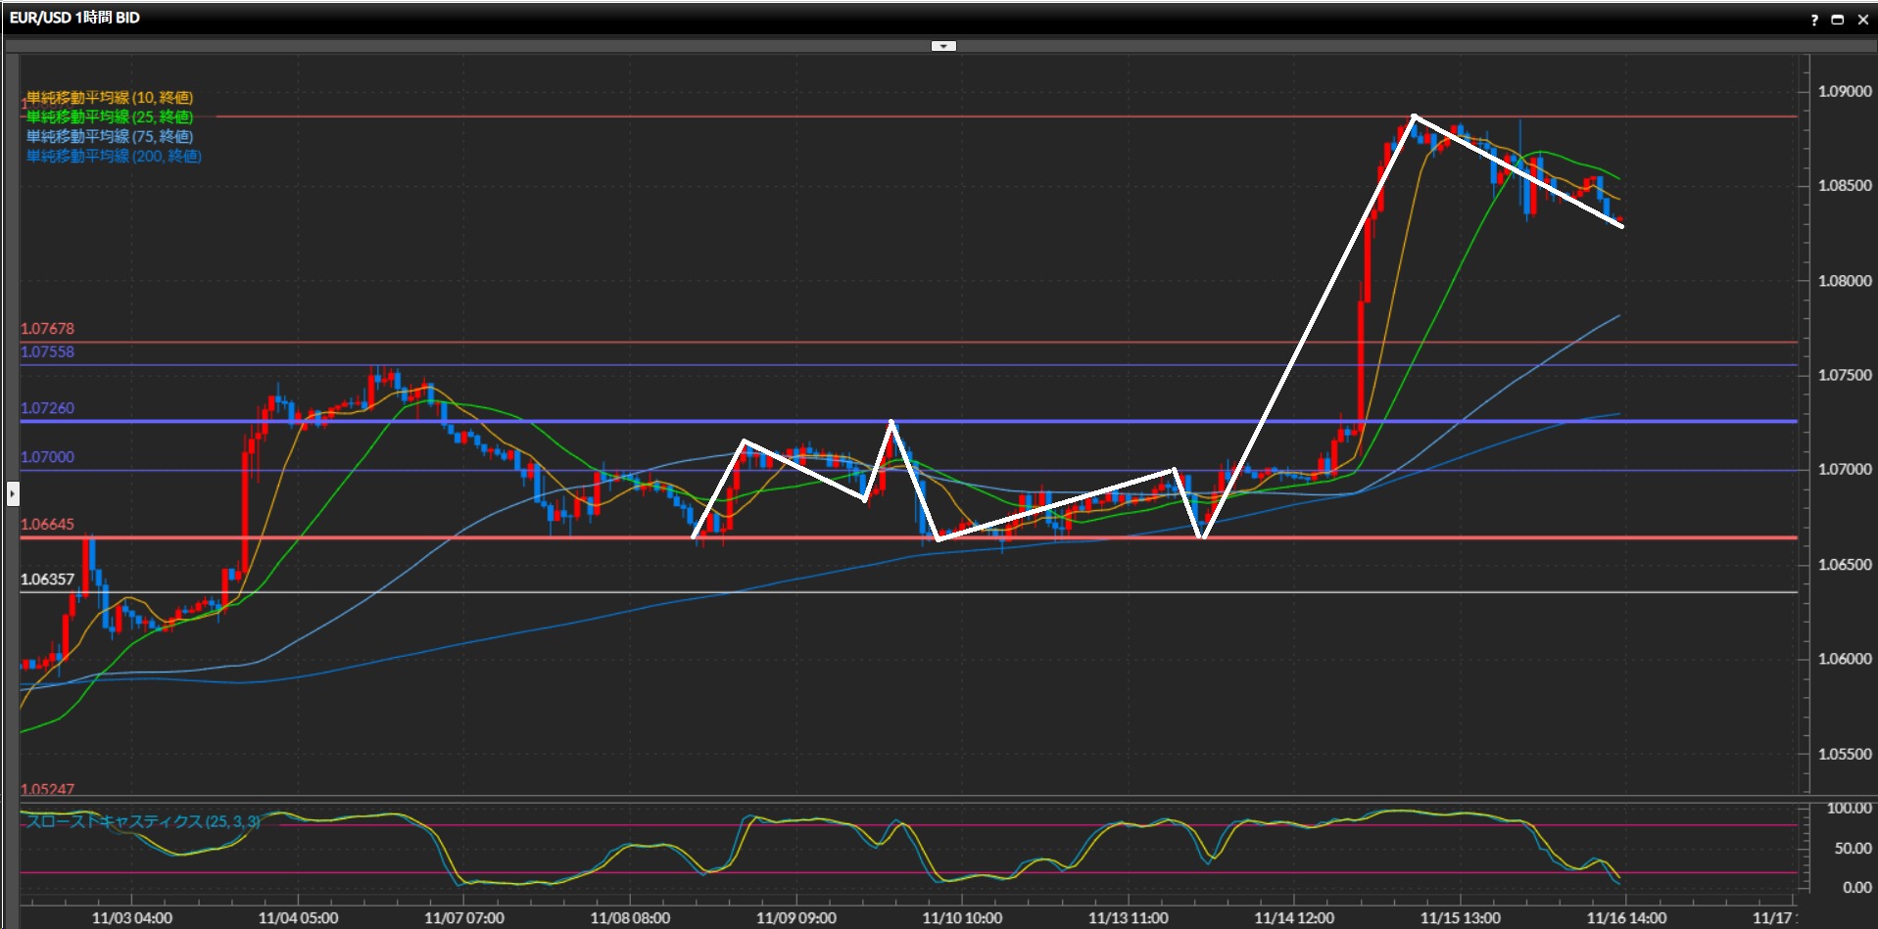Click the 1.07000 horizontal line label
Screen dimensions: 1878x929
coord(47,457)
